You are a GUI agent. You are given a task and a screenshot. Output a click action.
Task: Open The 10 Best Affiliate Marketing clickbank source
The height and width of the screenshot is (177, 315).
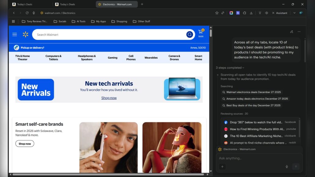click(260, 136)
